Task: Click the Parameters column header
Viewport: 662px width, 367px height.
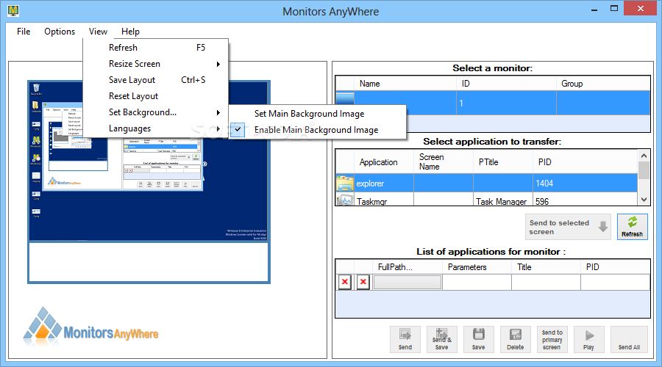Action: point(477,267)
